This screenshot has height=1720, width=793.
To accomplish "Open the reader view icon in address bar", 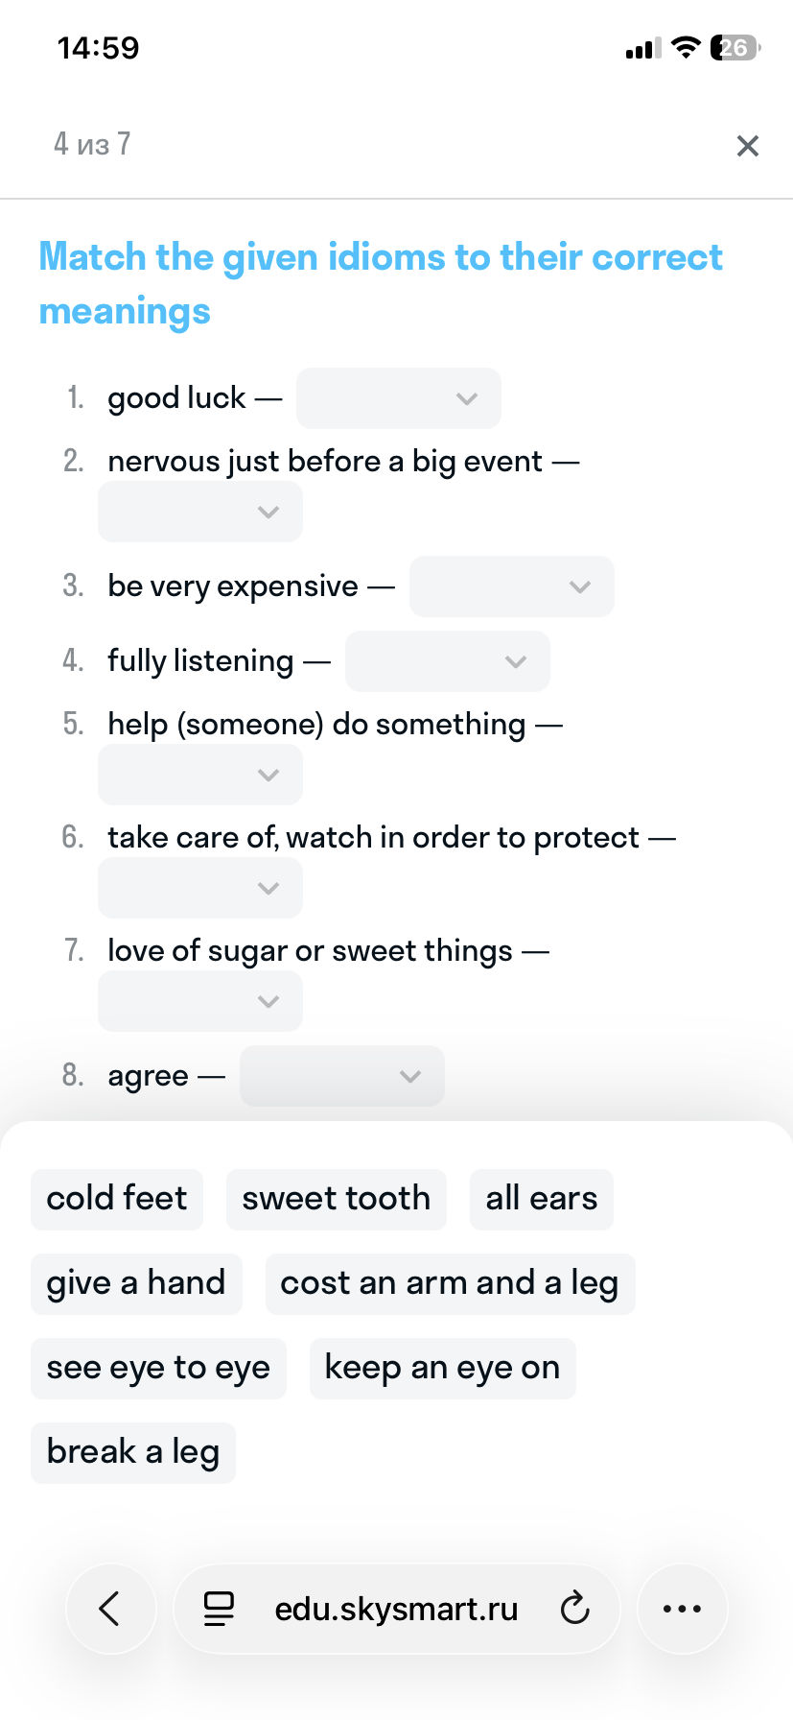I will coord(219,1609).
